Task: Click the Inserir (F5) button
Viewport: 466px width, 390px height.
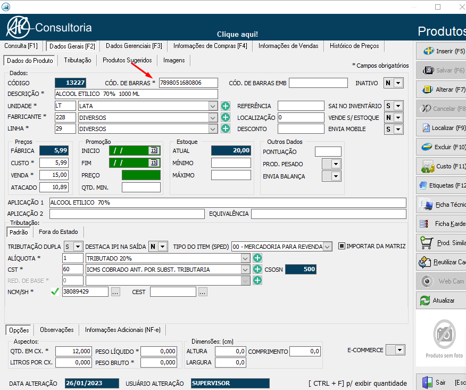Action: pos(441,51)
